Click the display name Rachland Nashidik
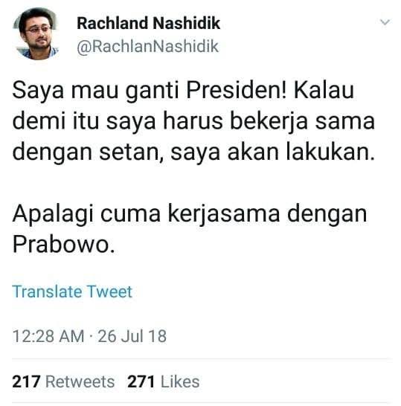Viewport: 401px width, 406px height. [x=149, y=23]
